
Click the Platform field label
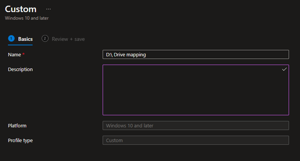tap(17, 125)
